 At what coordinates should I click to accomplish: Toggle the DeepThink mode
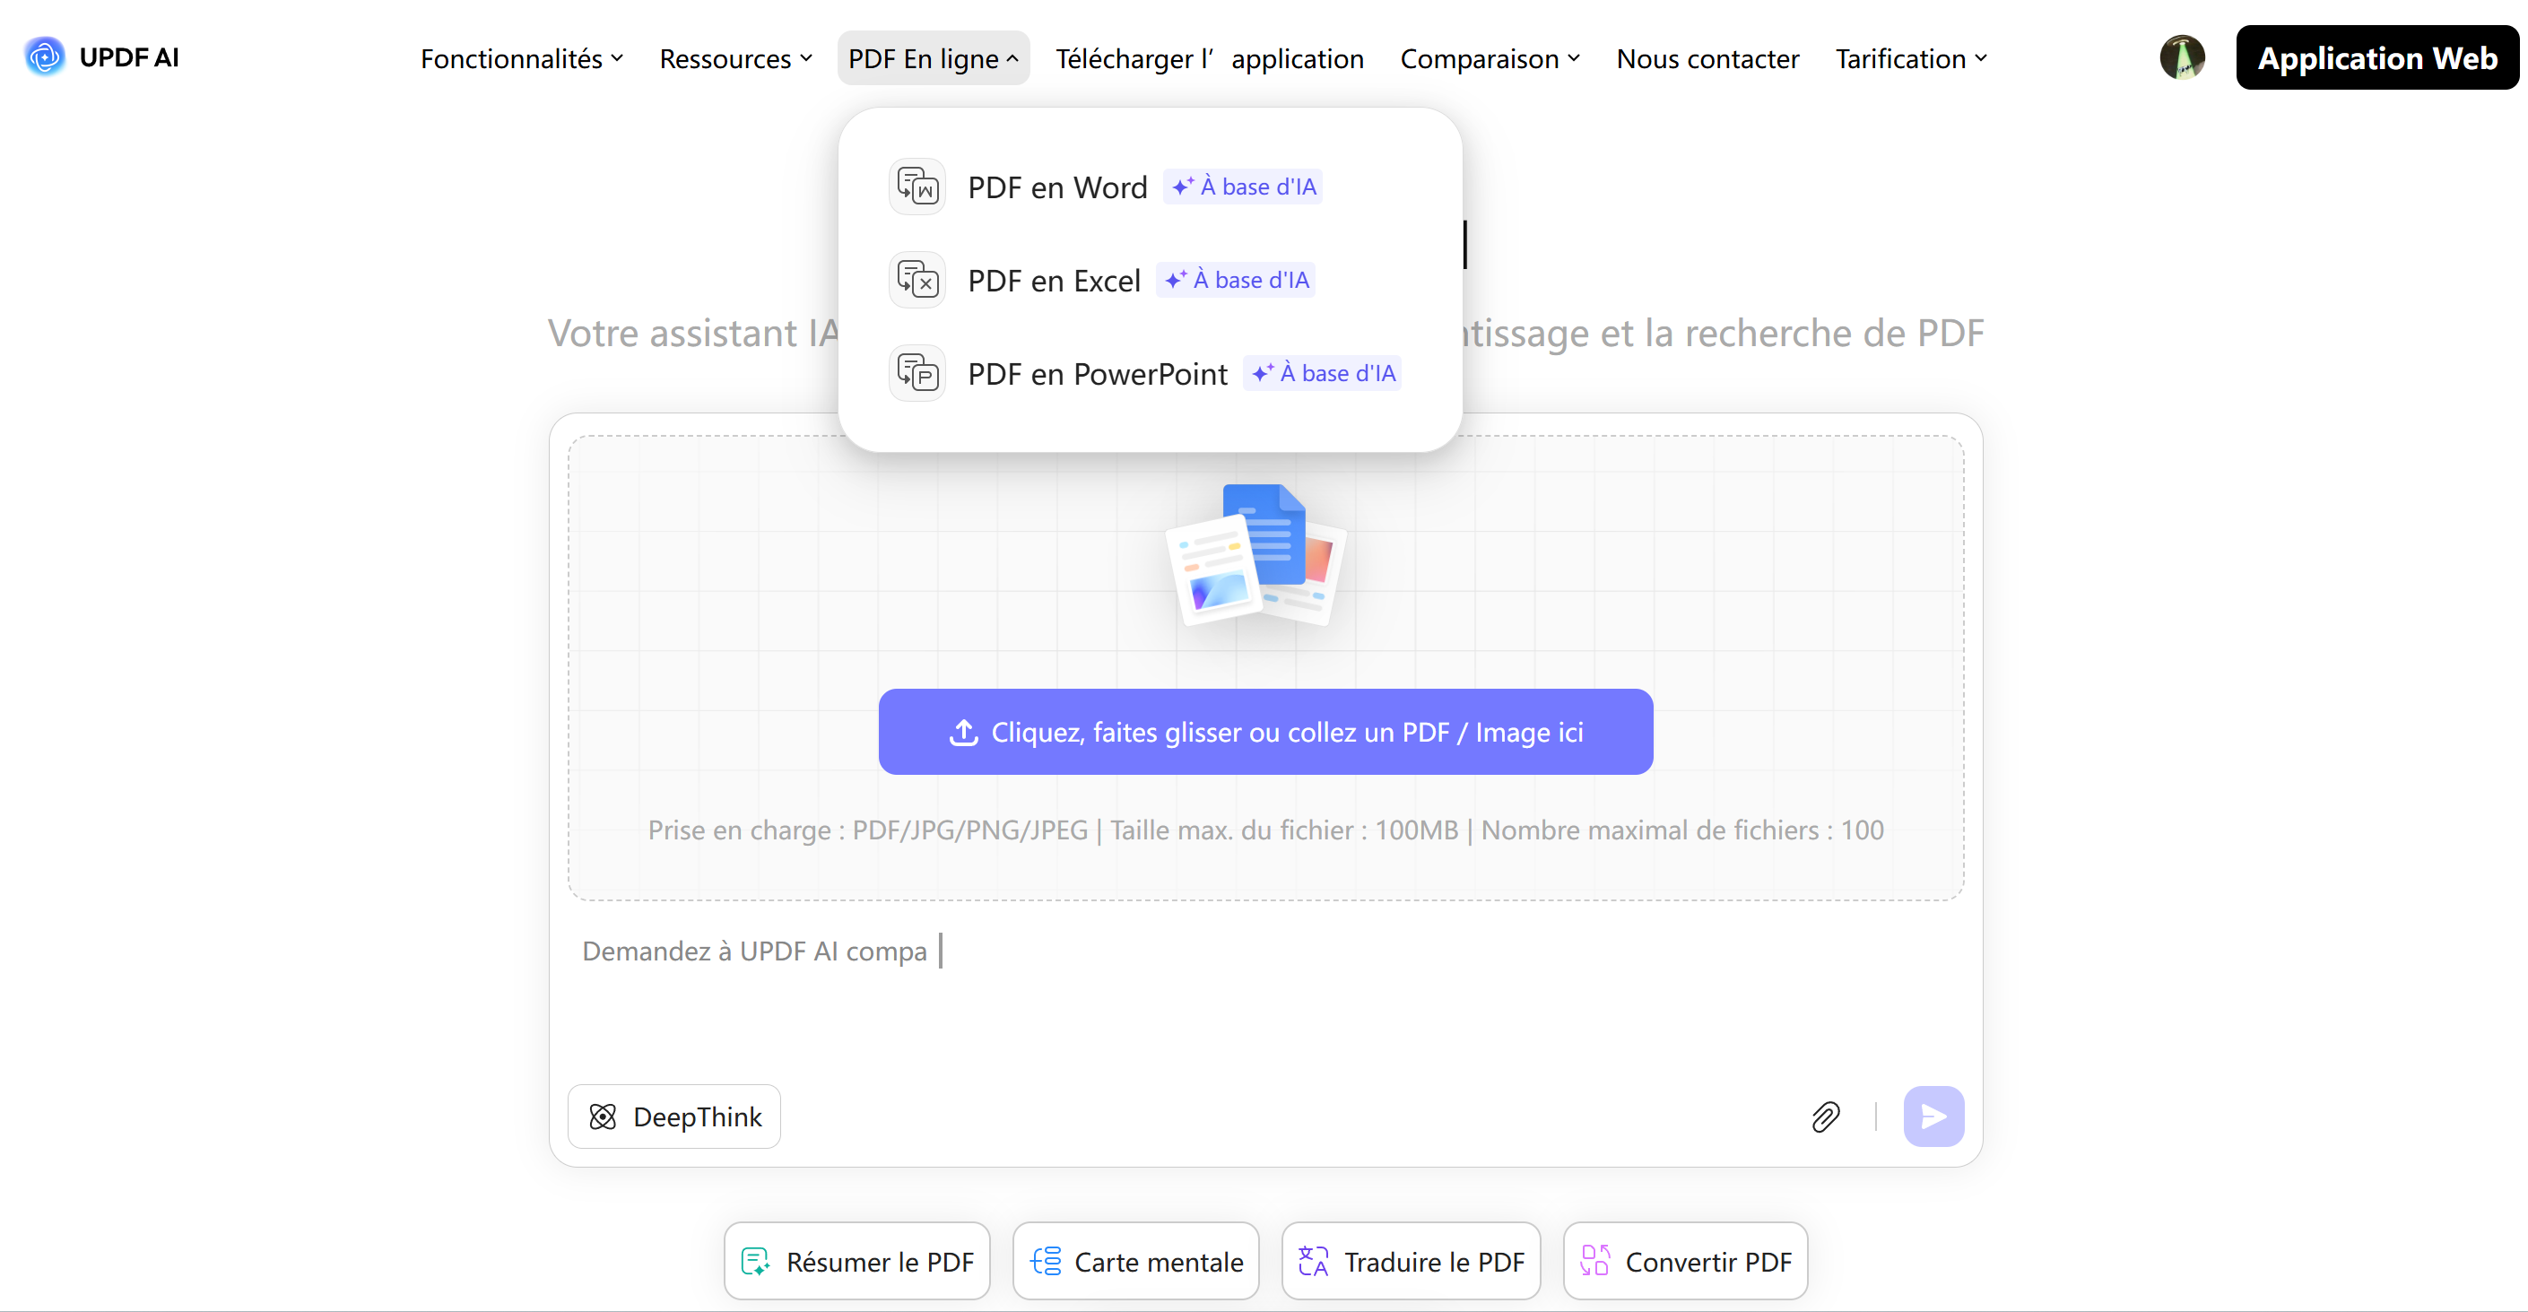click(674, 1116)
